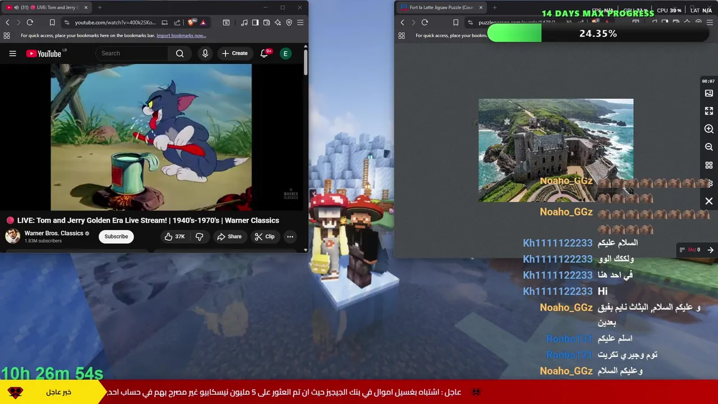Open Brave VPN shield icon
Viewport: 718px width, 404px height.
tap(289, 22)
